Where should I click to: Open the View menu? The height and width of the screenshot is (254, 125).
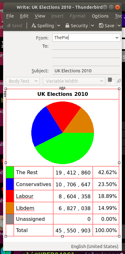40,16
